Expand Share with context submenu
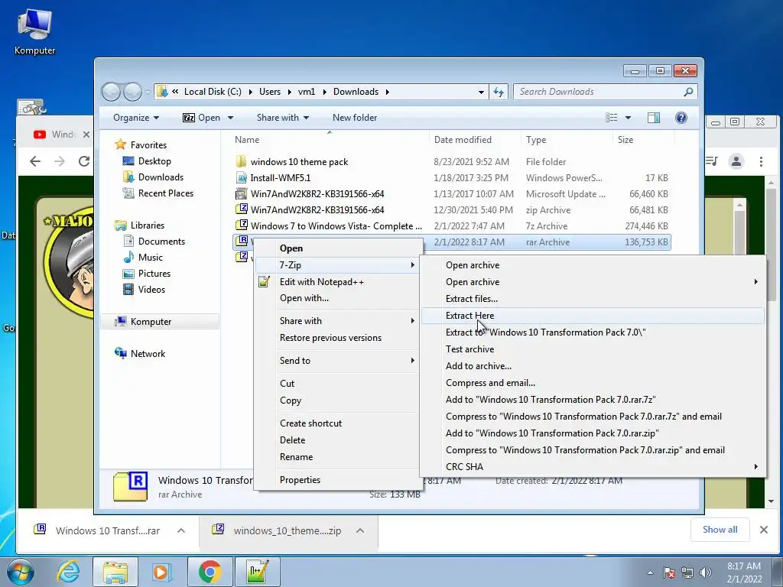The height and width of the screenshot is (587, 783). click(337, 321)
